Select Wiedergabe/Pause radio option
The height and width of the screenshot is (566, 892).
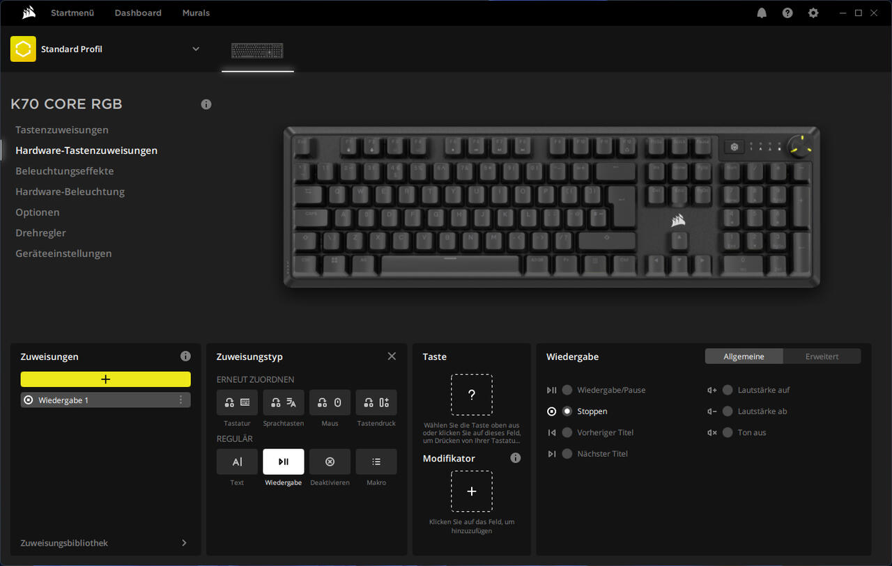pyautogui.click(x=567, y=390)
